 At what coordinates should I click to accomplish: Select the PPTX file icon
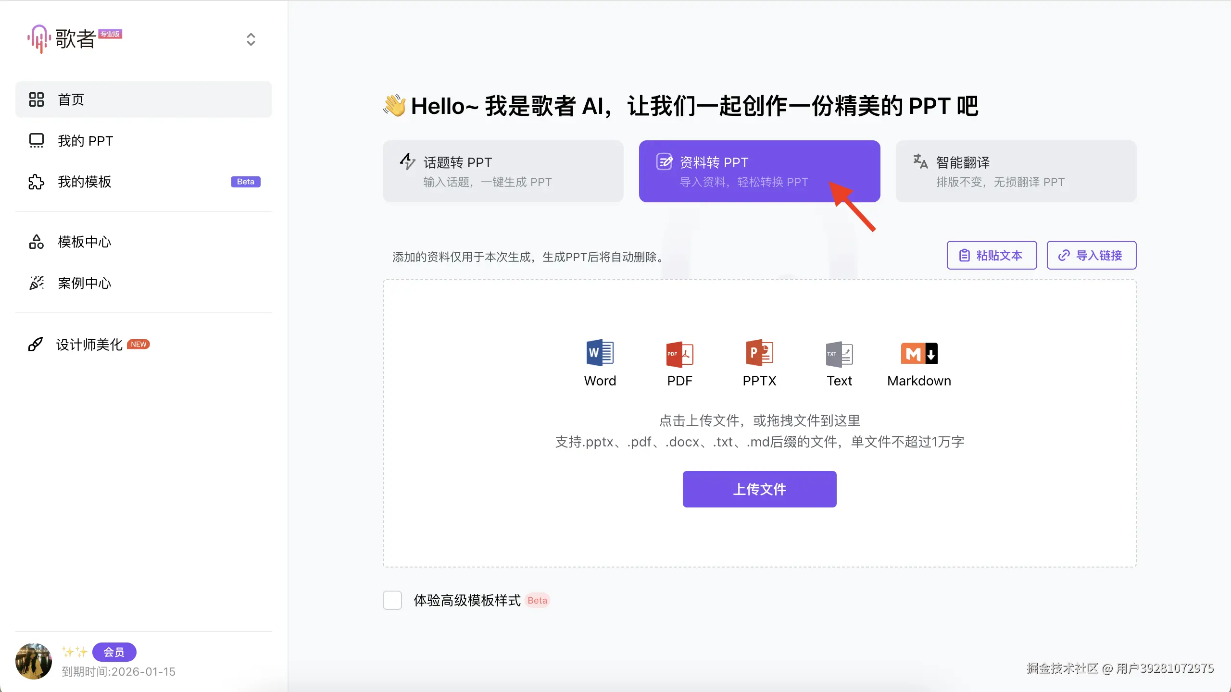click(759, 353)
